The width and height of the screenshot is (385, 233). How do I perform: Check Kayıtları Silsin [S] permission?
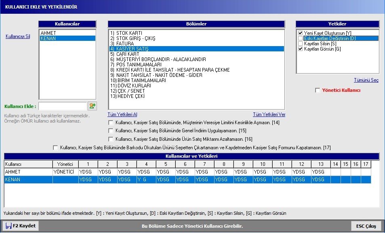[x=300, y=43]
